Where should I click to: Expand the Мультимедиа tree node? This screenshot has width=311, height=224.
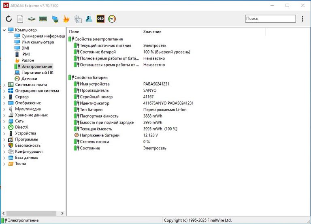[4, 109]
